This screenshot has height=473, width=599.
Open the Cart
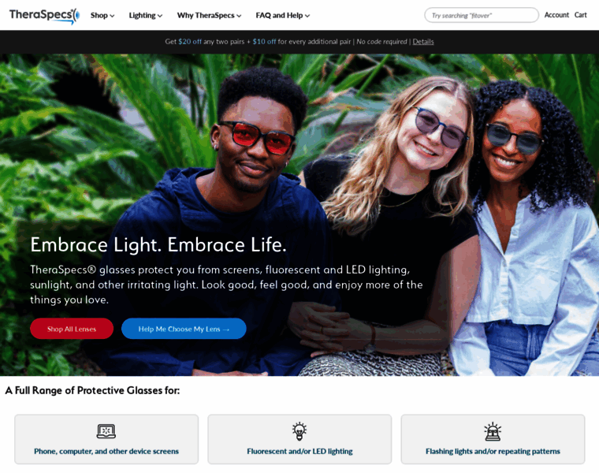tap(580, 15)
